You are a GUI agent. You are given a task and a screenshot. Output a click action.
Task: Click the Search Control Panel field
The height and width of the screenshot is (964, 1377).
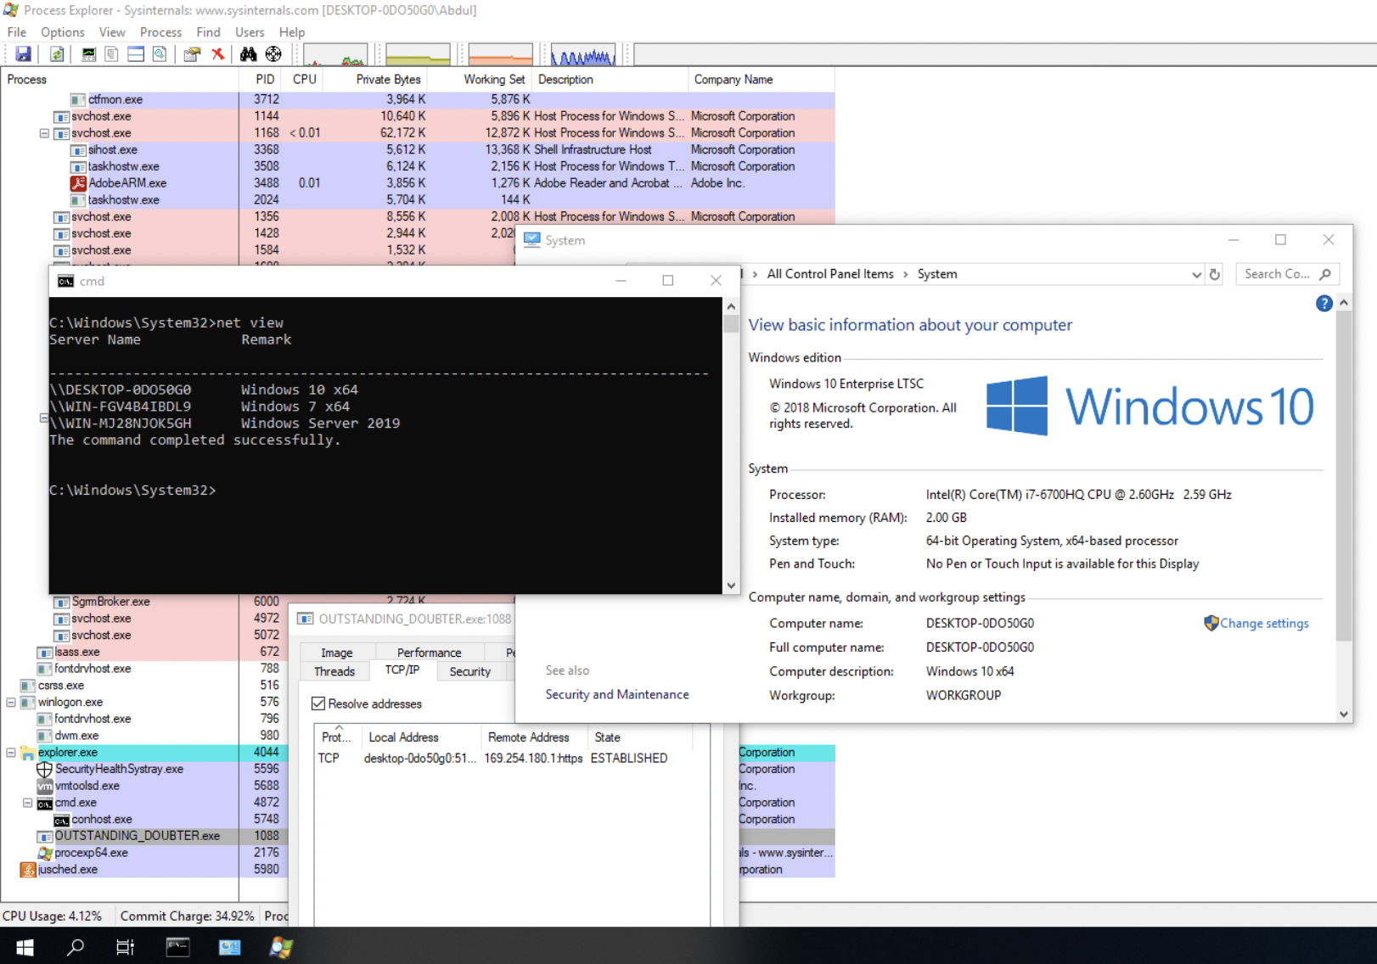(1277, 274)
